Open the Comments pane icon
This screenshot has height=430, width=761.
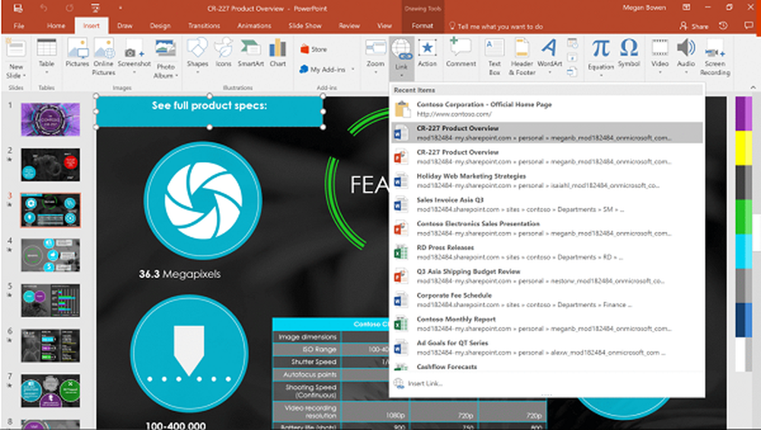click(x=748, y=26)
